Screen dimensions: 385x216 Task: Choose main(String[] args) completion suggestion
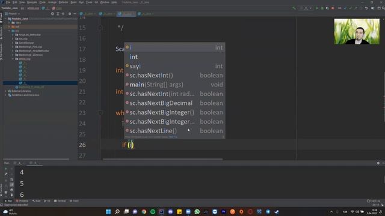tap(174, 85)
